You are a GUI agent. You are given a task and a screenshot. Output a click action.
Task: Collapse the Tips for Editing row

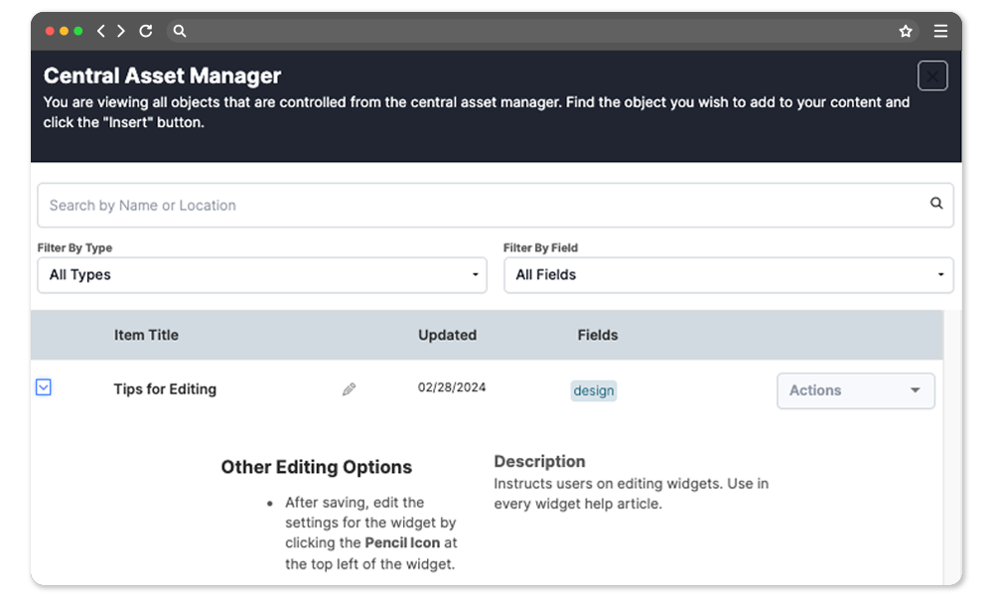coord(43,387)
